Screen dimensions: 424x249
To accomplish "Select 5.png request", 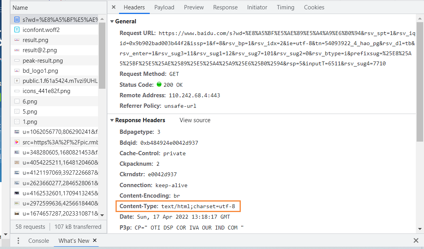I will [54, 112].
